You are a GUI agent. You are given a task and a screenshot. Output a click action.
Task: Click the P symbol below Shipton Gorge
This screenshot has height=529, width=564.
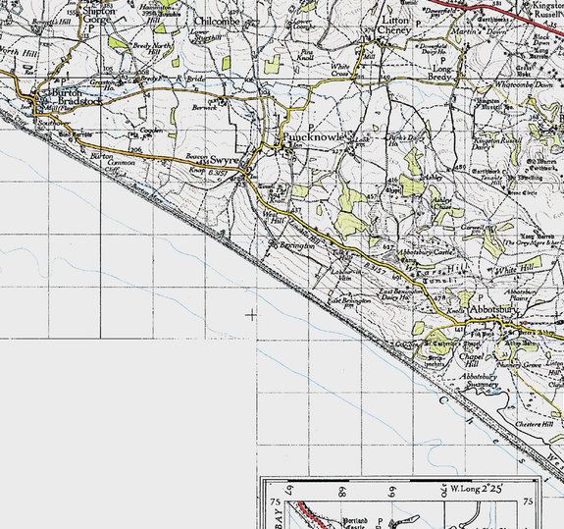91,28
